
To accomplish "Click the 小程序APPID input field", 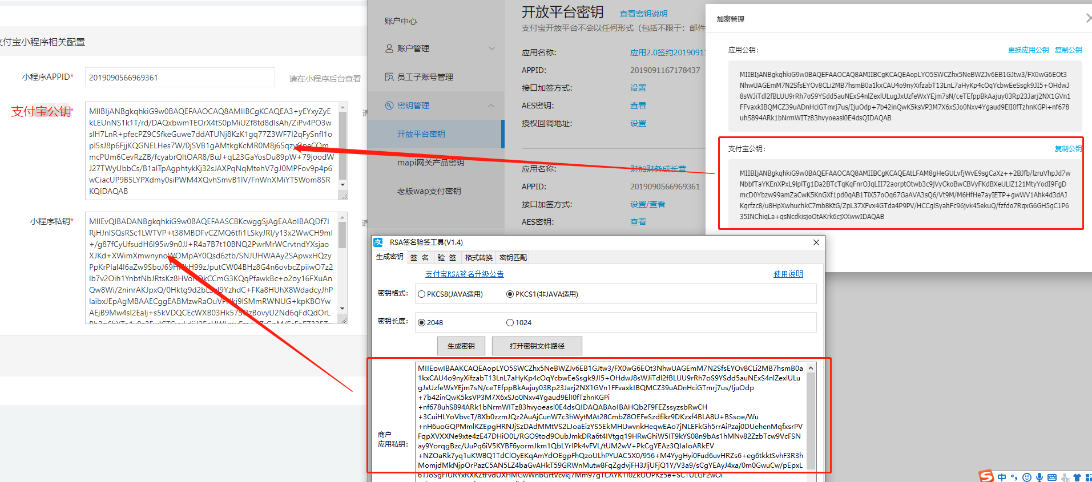I will (180, 78).
